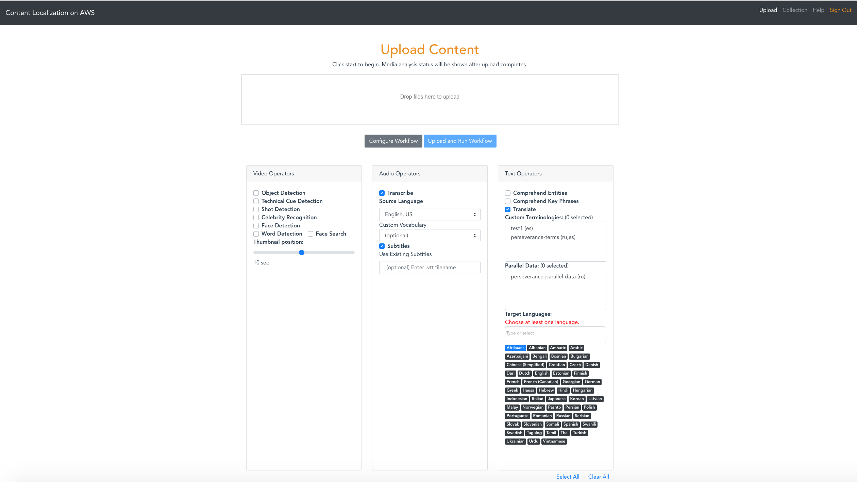Drag the Thumbnail position slider
This screenshot has width=857, height=482.
tap(301, 253)
